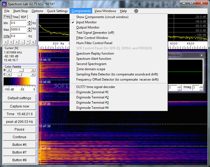Decrease the Min frequency with down stepper
The width and height of the screenshot is (210, 167).
pos(29,24)
